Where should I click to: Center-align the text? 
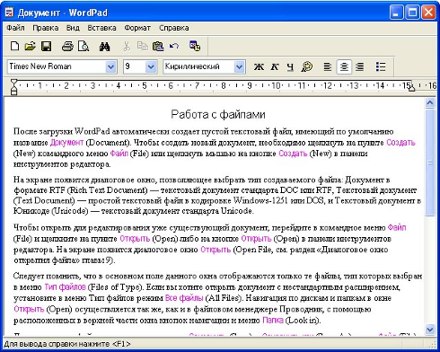click(x=344, y=66)
